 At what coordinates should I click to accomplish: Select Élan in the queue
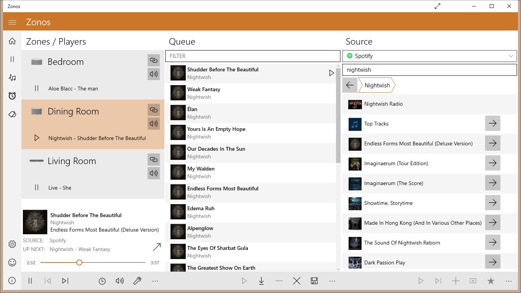pyautogui.click(x=251, y=113)
